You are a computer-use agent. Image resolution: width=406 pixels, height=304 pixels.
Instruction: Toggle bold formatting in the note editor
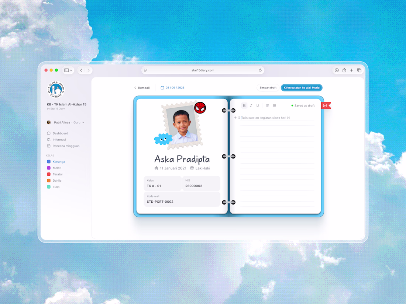pyautogui.click(x=244, y=105)
